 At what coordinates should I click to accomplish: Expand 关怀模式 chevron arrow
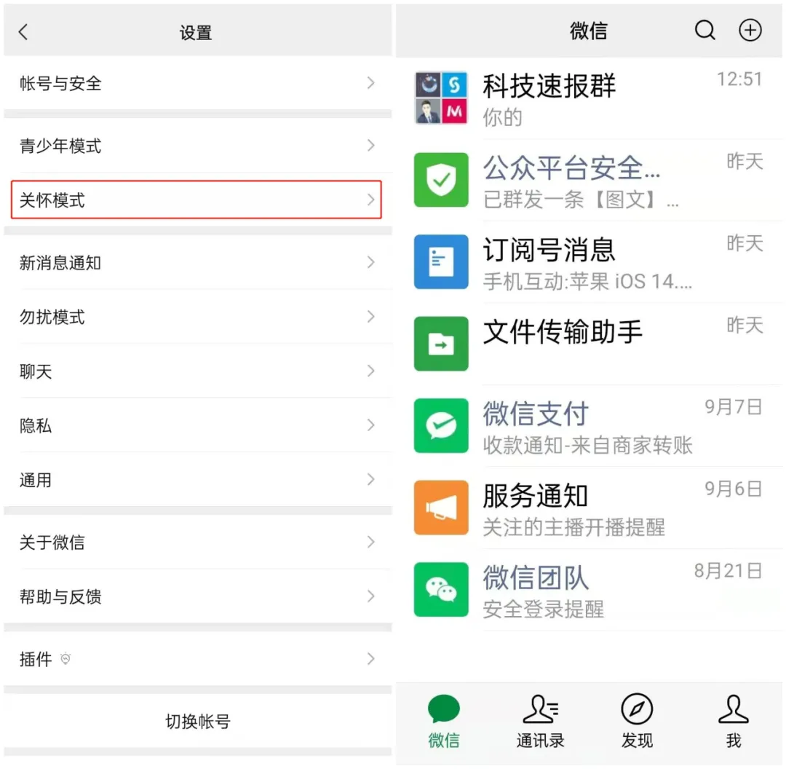(370, 200)
